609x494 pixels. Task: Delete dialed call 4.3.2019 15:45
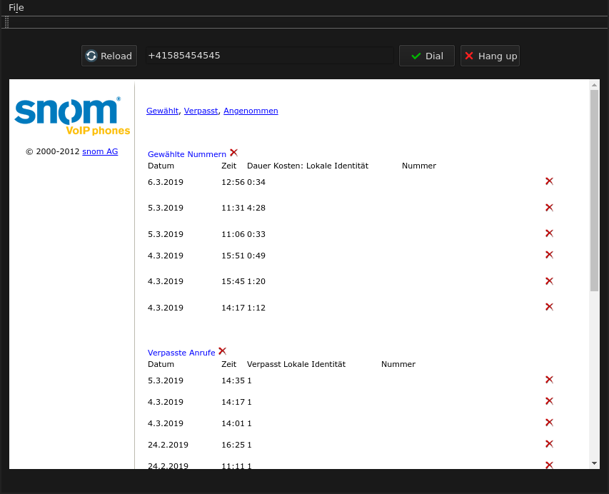pos(549,281)
